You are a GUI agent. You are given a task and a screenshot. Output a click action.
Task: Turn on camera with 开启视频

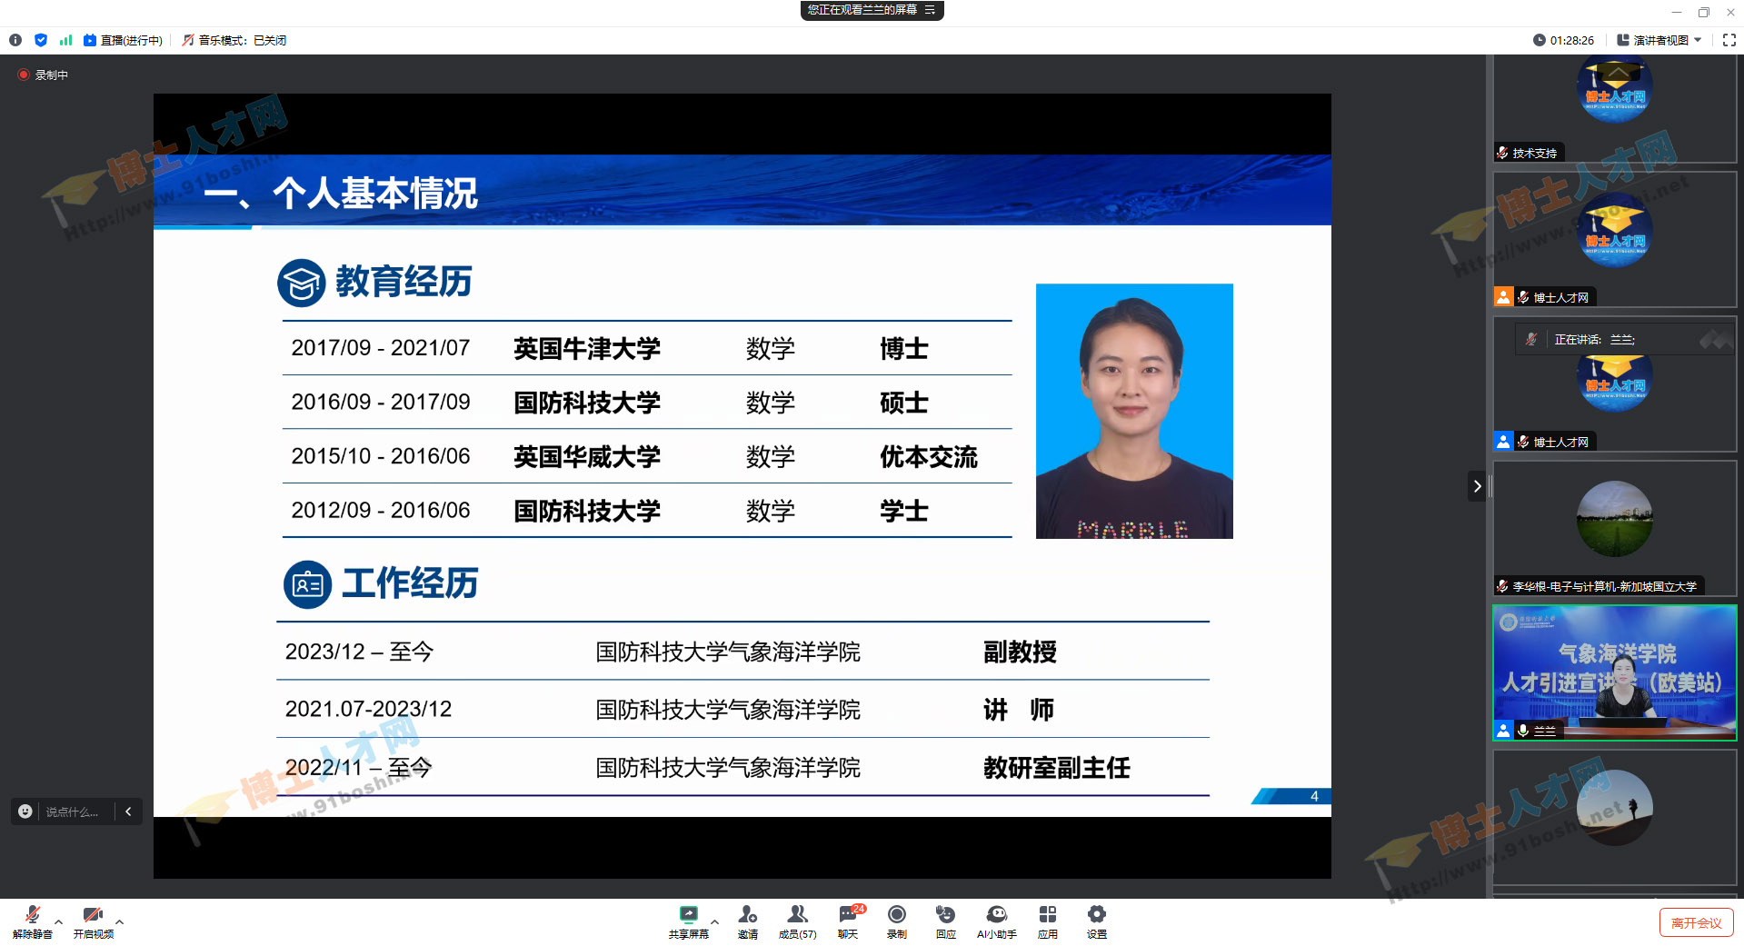point(93,921)
